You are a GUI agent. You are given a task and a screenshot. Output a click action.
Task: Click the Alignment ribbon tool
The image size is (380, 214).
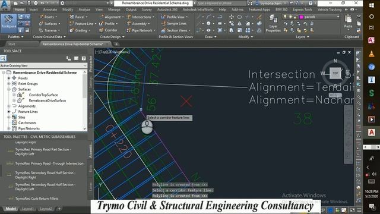point(110,17)
